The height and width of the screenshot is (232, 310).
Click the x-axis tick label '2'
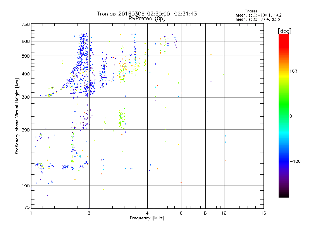point(89,213)
